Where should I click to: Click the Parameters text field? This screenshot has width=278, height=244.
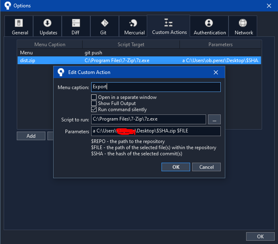156,131
